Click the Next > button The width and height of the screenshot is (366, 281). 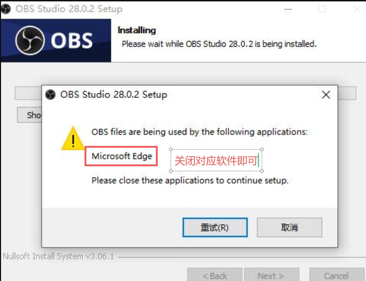point(271,275)
